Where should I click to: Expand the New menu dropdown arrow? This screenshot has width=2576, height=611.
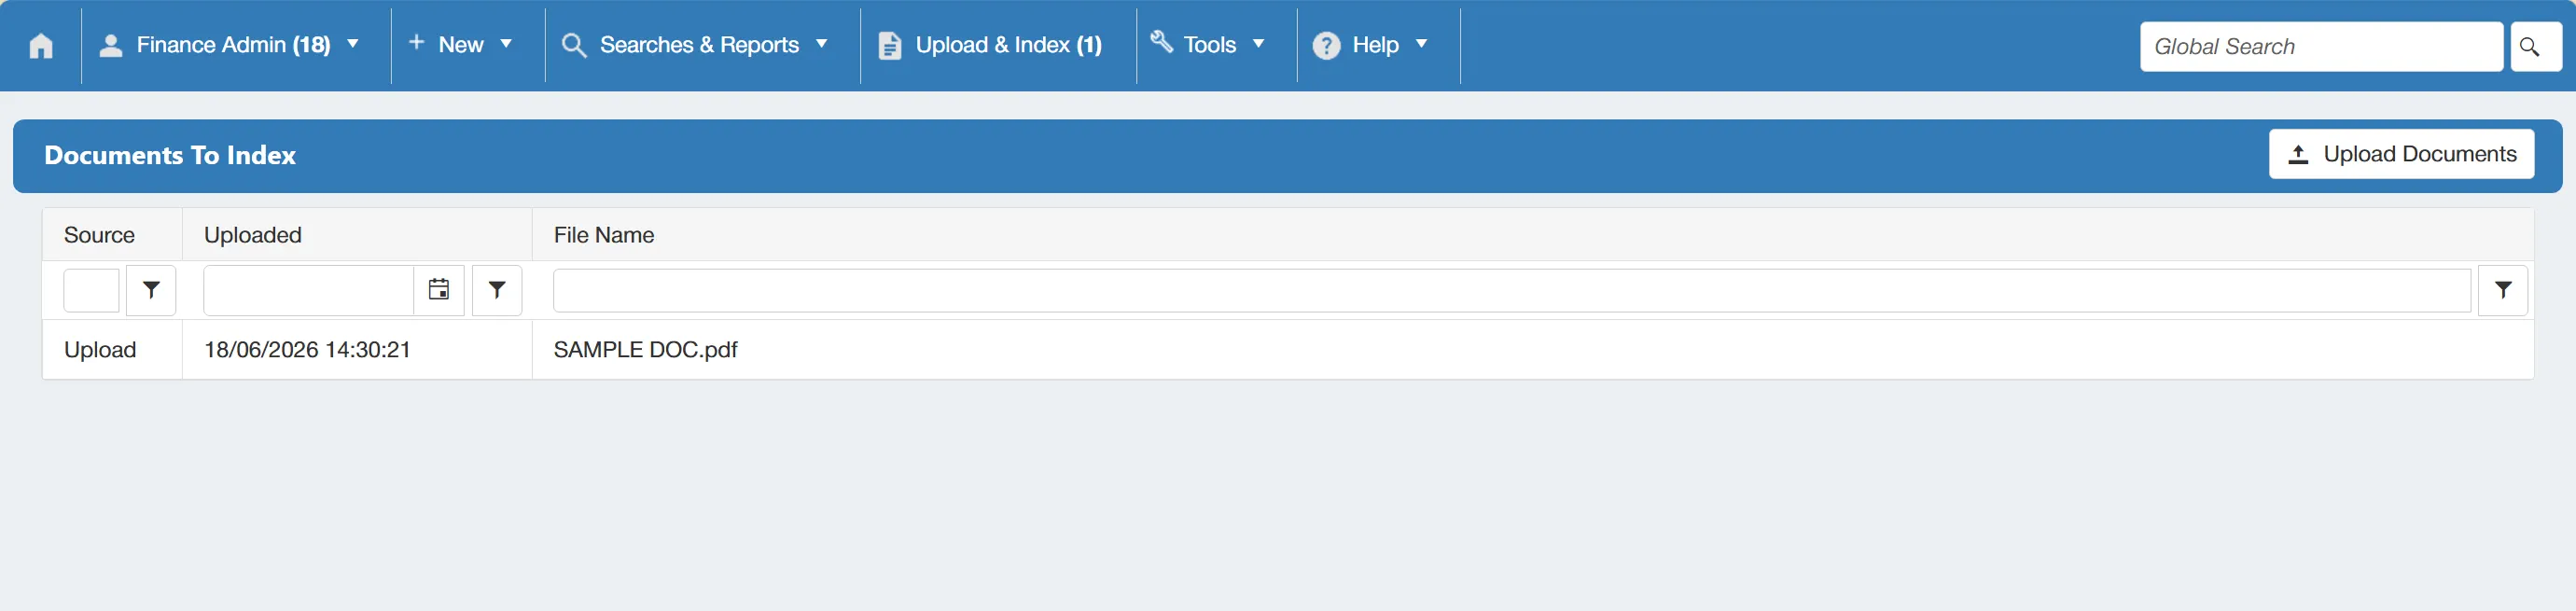[x=506, y=44]
